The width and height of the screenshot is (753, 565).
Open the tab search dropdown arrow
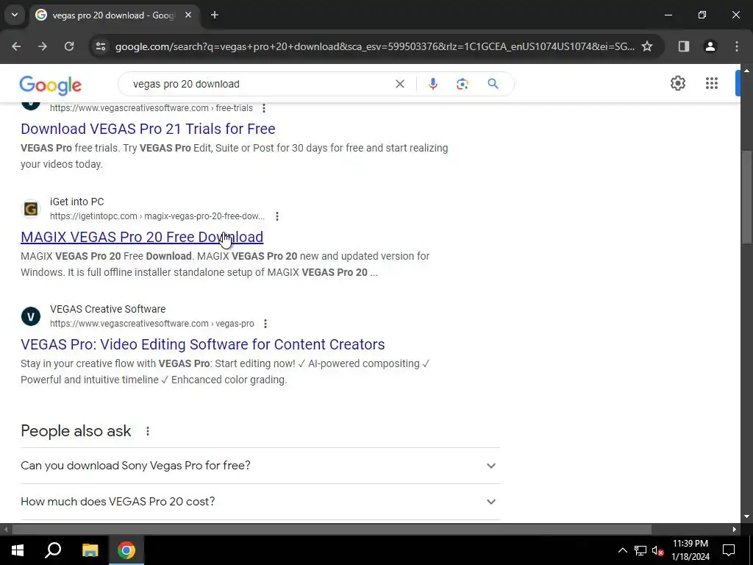point(15,15)
